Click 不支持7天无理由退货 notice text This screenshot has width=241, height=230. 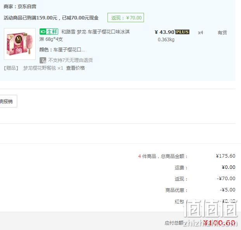(x=71, y=60)
